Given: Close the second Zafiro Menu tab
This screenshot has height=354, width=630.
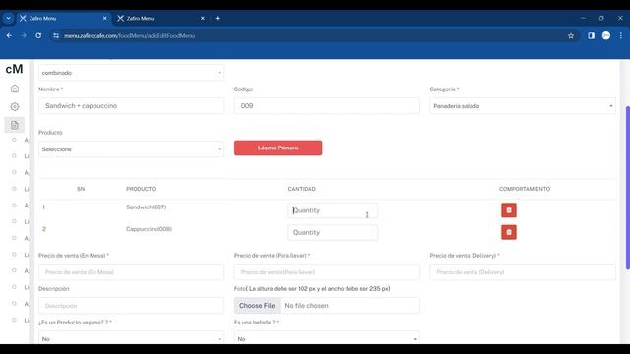Looking at the screenshot, I should point(203,18).
